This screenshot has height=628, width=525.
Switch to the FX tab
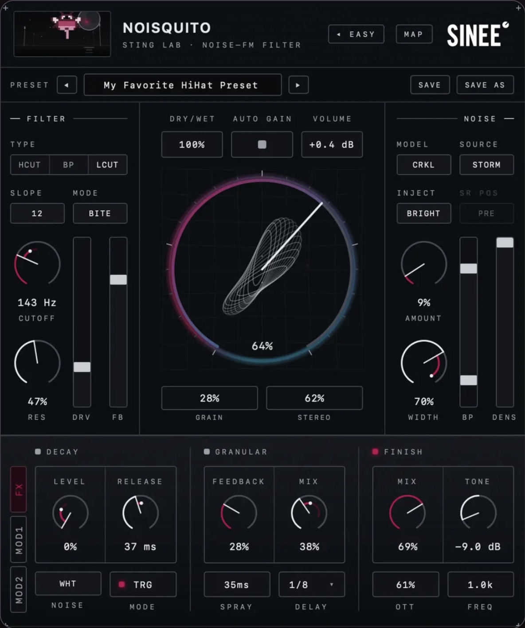(19, 489)
